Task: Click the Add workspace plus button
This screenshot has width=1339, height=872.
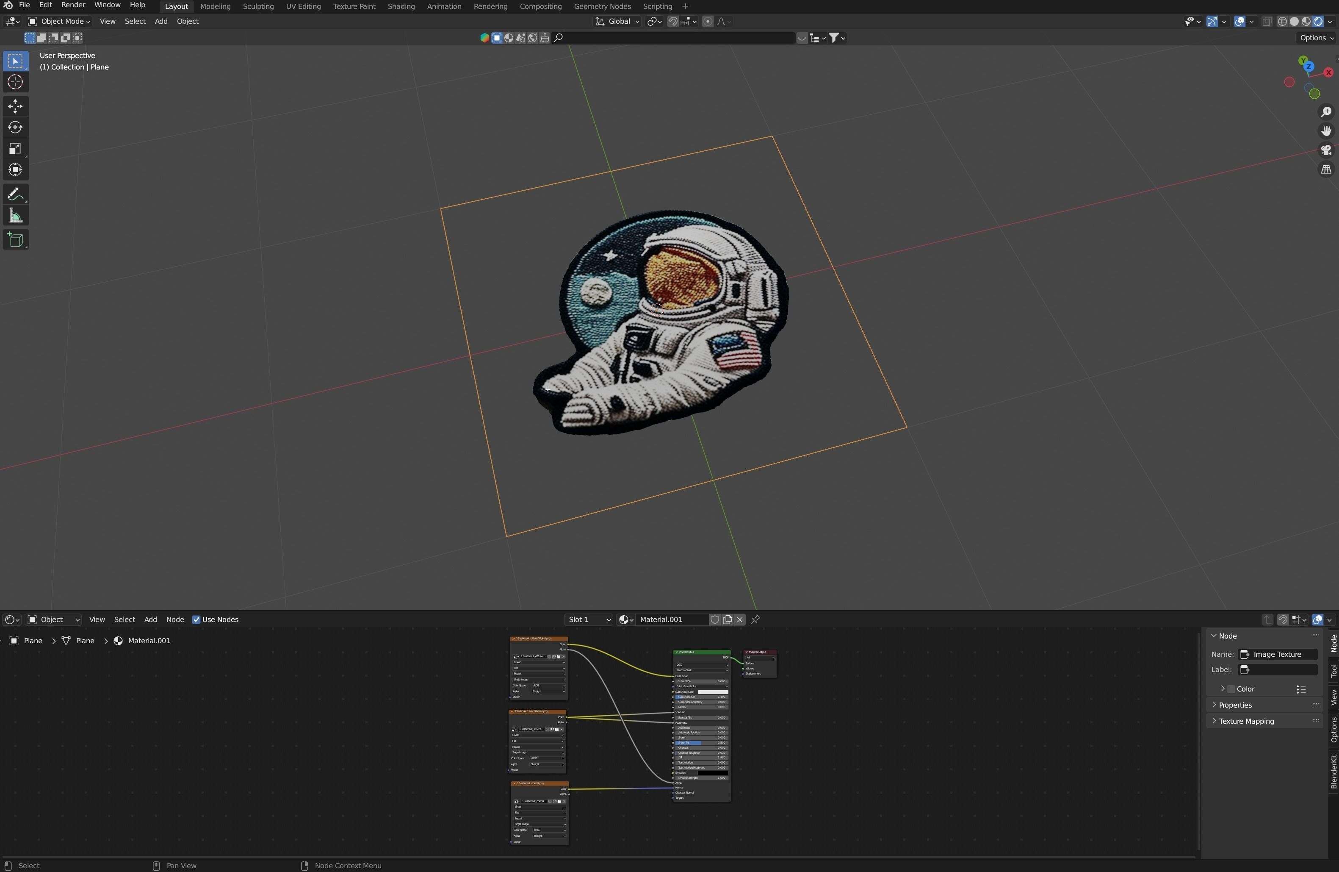Action: pyautogui.click(x=685, y=6)
